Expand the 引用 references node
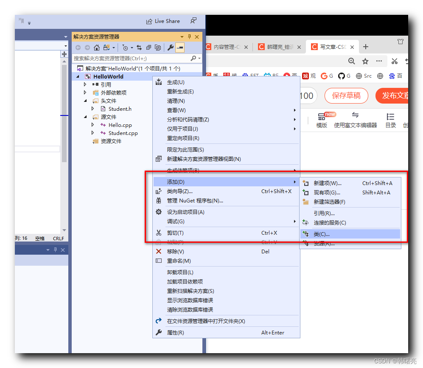Viewport: 423px width, 368px height. tap(85, 84)
